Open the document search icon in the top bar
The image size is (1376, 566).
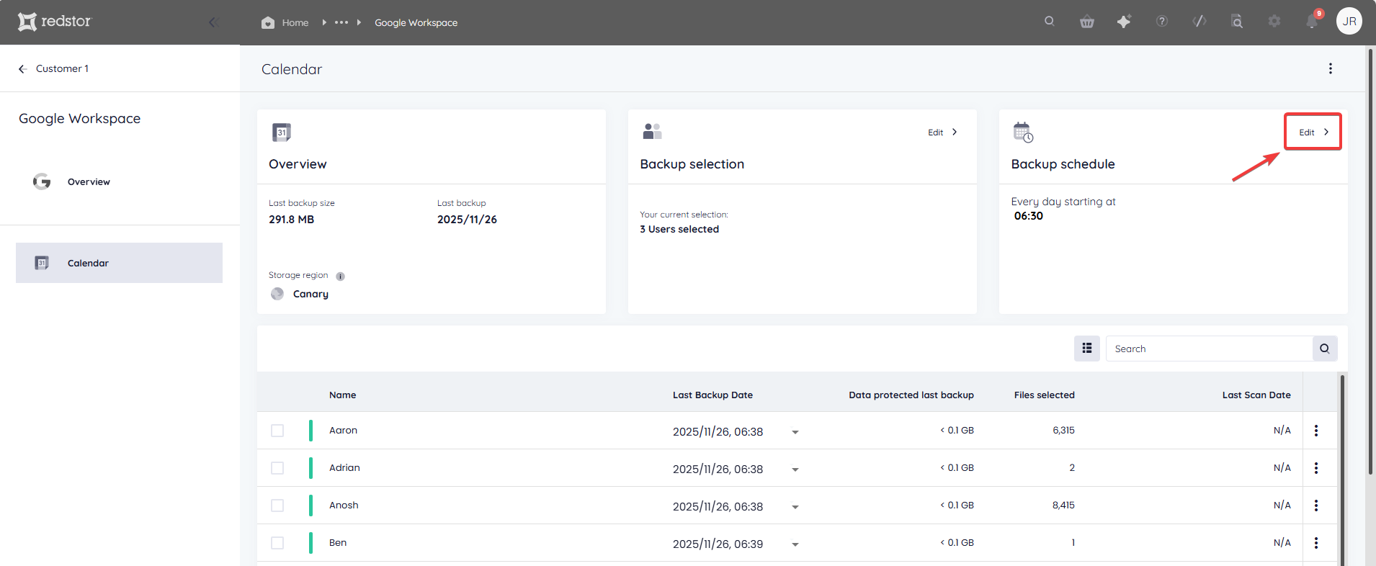pyautogui.click(x=1237, y=22)
